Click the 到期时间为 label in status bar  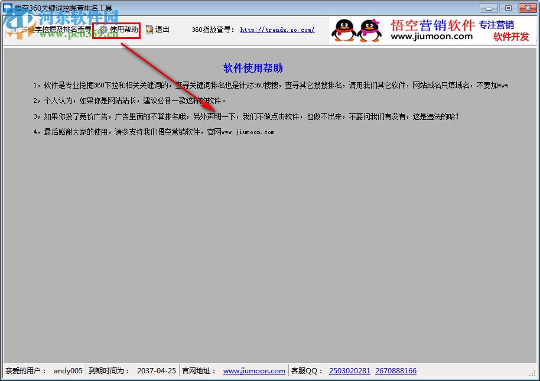(109, 371)
